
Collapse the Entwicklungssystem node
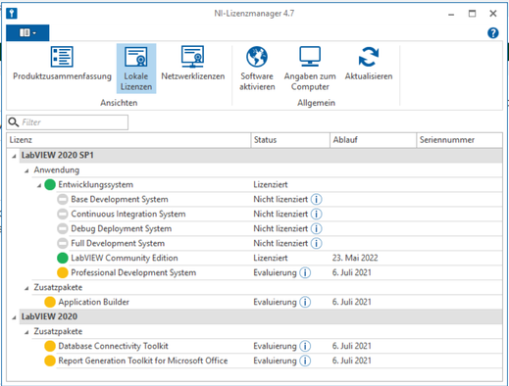point(39,185)
